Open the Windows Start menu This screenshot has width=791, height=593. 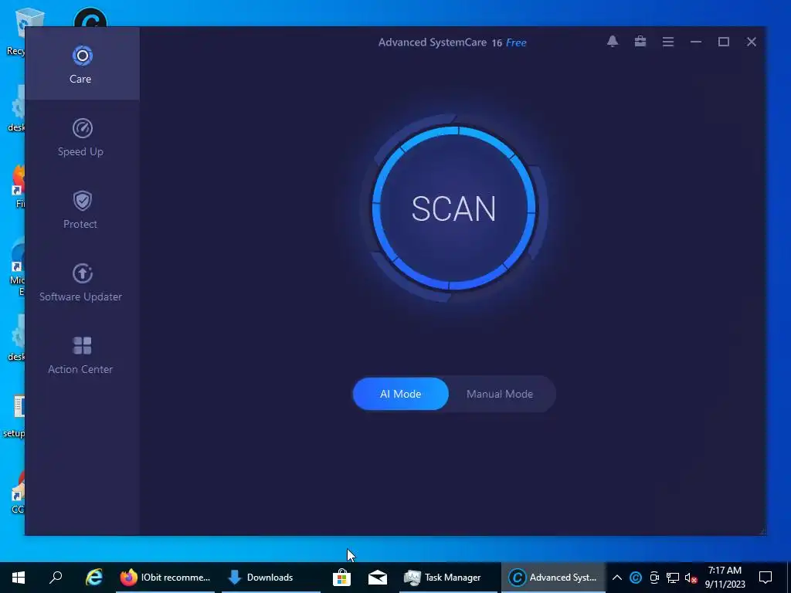click(19, 578)
